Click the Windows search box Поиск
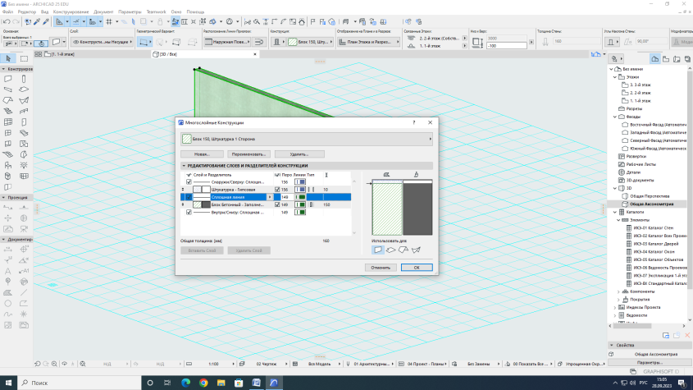Screen dimensions: 693x390 click(x=80, y=383)
